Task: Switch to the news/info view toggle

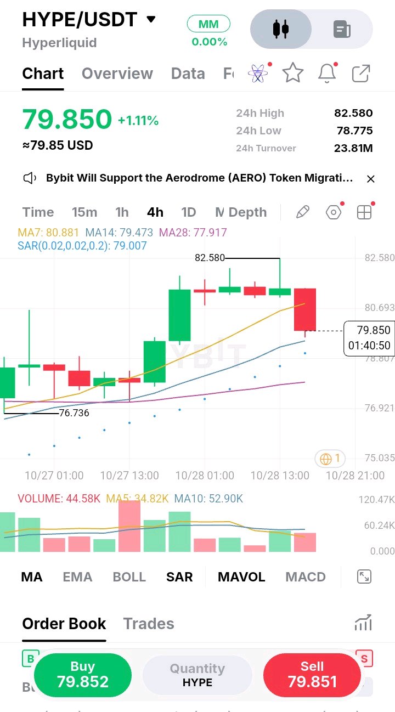Action: click(342, 29)
